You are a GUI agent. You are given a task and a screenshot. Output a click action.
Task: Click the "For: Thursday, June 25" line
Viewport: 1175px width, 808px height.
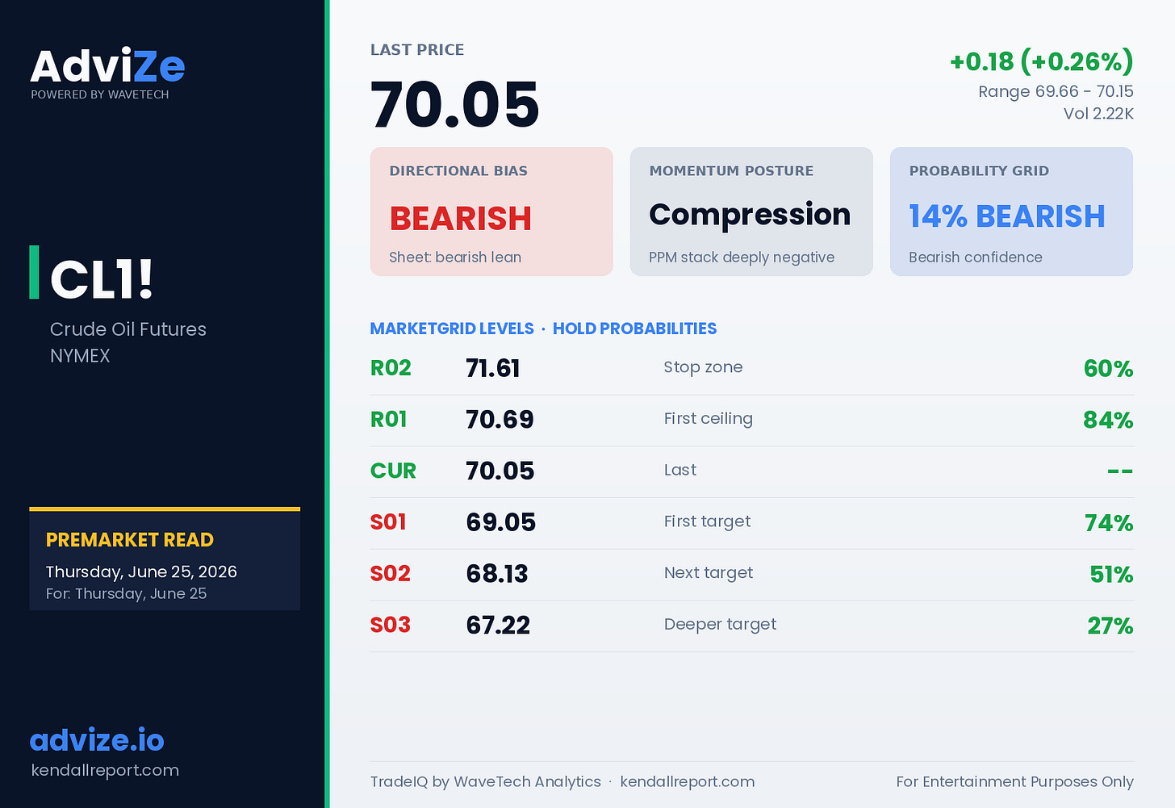pyautogui.click(x=126, y=593)
